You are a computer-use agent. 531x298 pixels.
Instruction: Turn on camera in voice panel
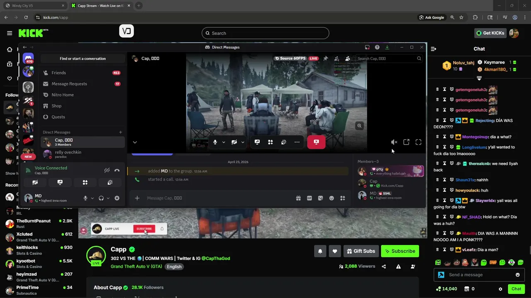point(35,182)
